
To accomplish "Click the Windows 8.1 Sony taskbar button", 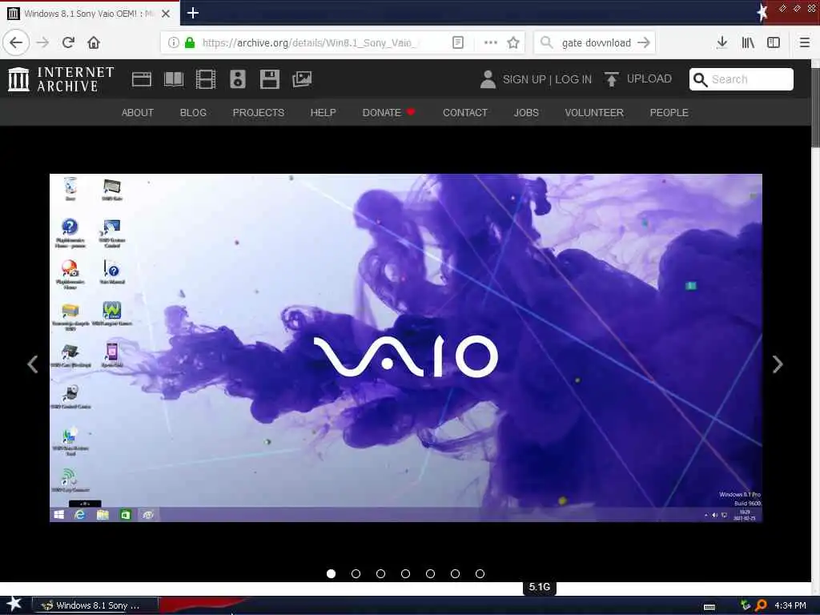I will tap(94, 605).
